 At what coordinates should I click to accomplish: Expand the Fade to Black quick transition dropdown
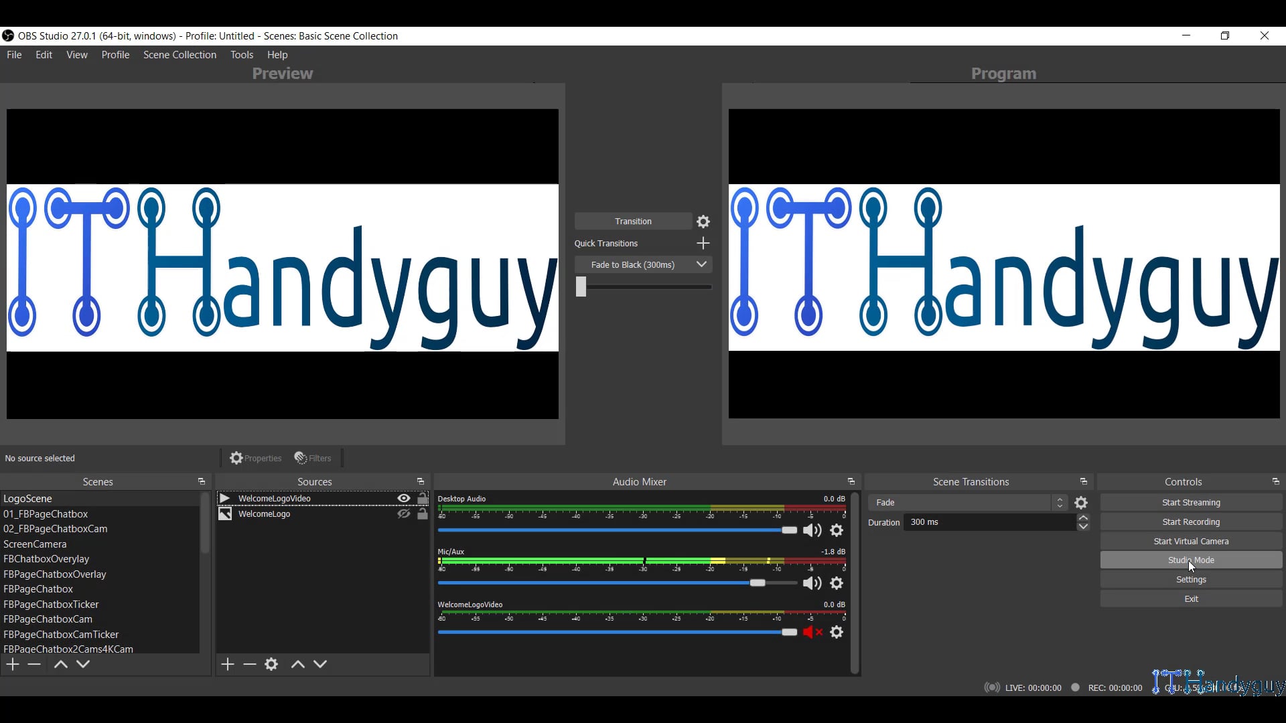(x=701, y=264)
